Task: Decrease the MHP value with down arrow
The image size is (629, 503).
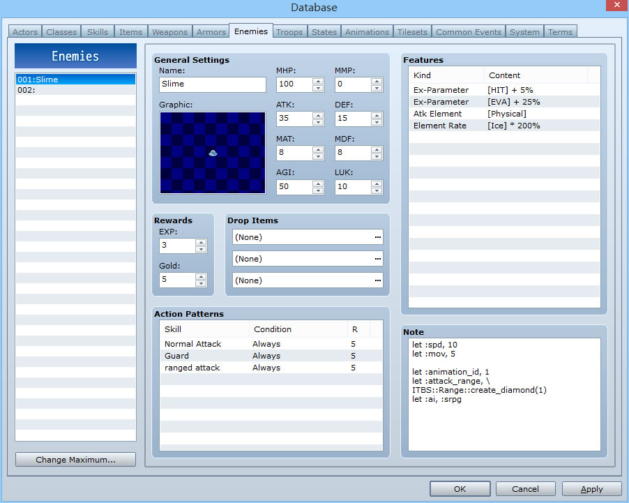Action: click(x=318, y=88)
